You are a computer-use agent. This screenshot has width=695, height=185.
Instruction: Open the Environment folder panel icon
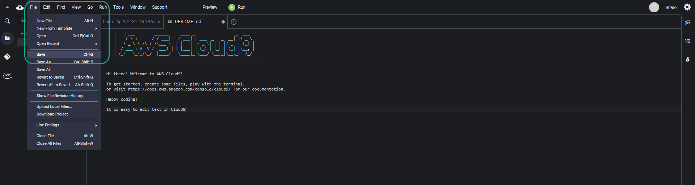7,38
